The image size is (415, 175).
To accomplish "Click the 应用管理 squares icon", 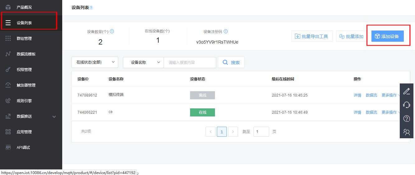I will (x=8, y=132).
